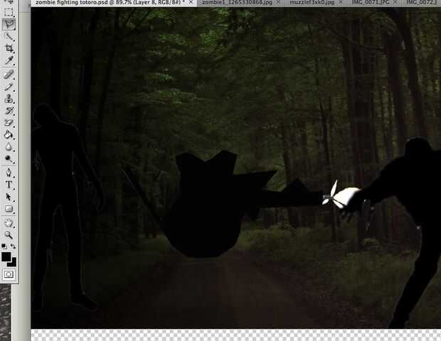
Task: Select the Pen tool
Action: click(9, 172)
